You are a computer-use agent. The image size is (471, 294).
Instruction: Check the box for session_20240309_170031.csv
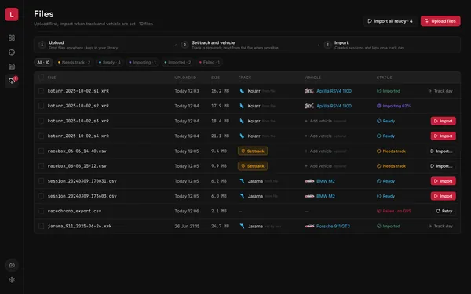(x=41, y=180)
